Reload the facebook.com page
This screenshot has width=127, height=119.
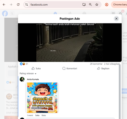click(x=18, y=5)
